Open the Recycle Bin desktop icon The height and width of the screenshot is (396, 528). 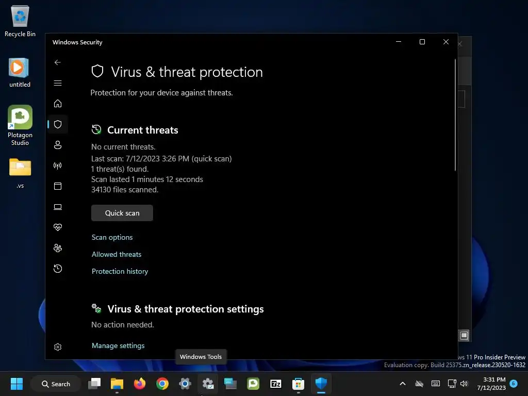pos(20,21)
